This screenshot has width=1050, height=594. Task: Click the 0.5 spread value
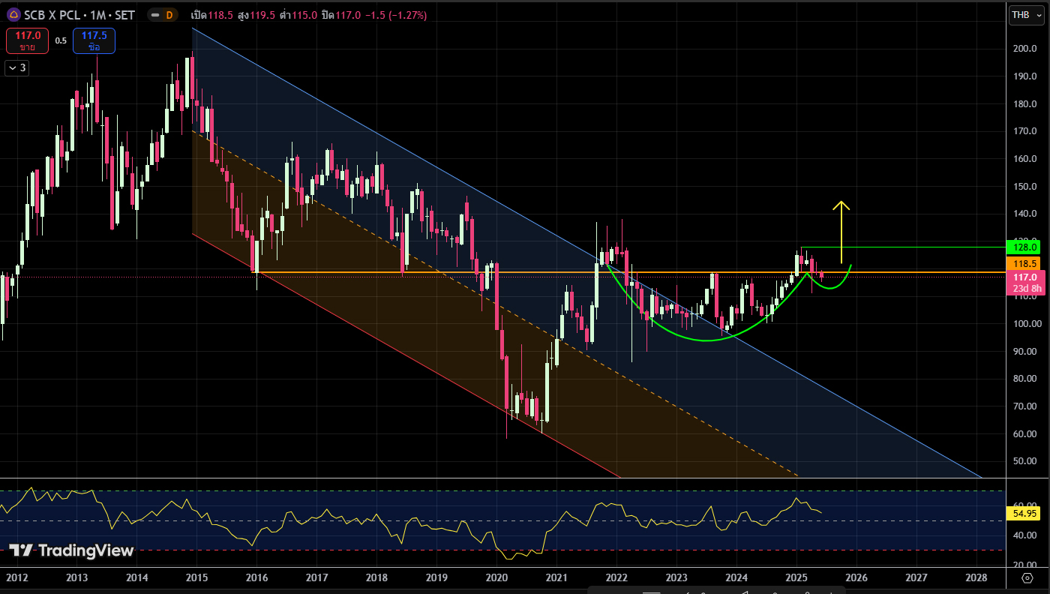61,41
